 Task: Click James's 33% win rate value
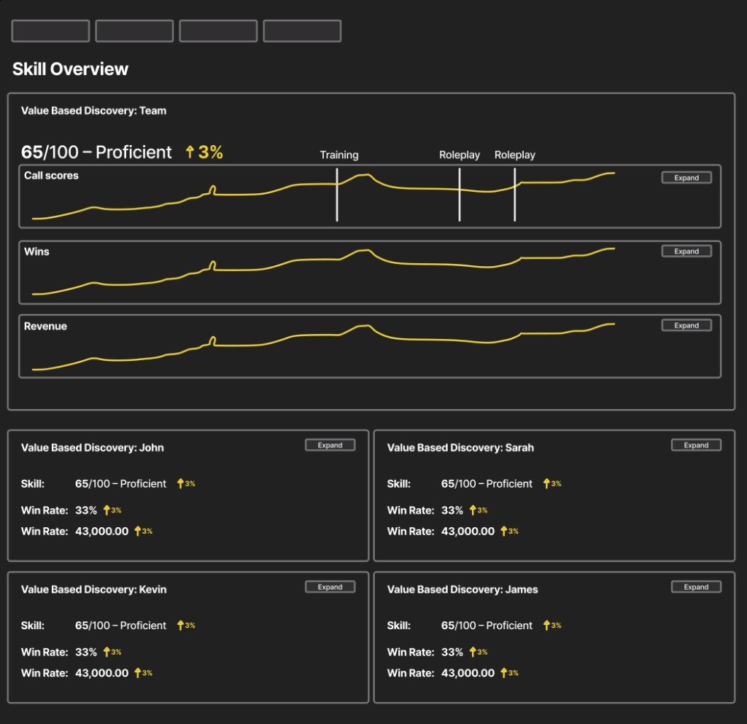tap(452, 652)
